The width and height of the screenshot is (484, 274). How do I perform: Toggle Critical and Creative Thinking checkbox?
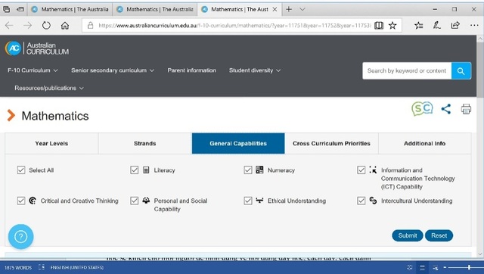pos(21,201)
